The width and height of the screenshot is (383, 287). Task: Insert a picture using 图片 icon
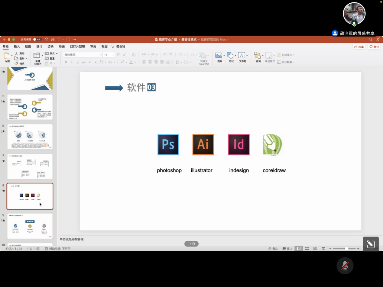(219, 55)
